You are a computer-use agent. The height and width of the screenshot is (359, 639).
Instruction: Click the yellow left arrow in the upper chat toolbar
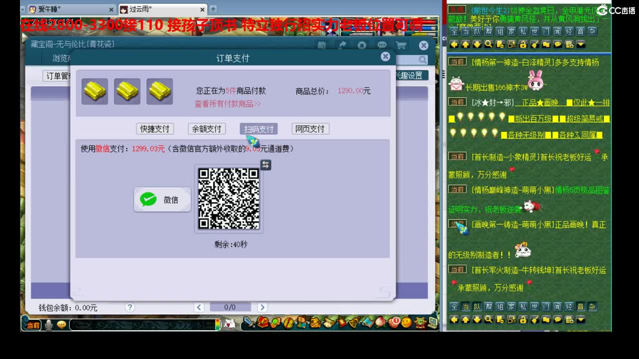coord(454,44)
